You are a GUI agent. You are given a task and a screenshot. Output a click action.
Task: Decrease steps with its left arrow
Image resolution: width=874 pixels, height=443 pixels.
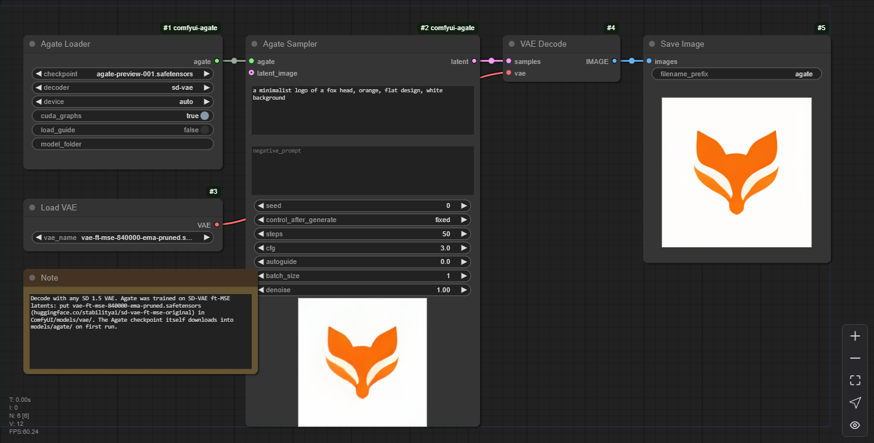(260, 234)
